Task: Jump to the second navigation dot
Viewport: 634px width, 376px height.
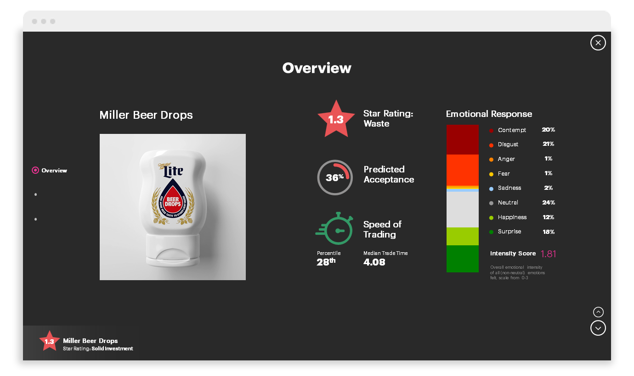Action: click(35, 194)
